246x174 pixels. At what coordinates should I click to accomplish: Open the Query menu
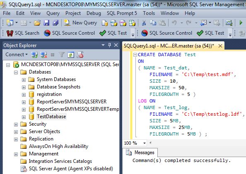click(53, 13)
